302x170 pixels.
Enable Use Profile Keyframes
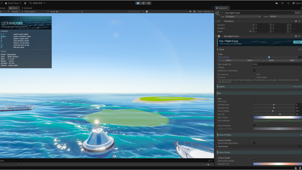[x=254, y=143]
